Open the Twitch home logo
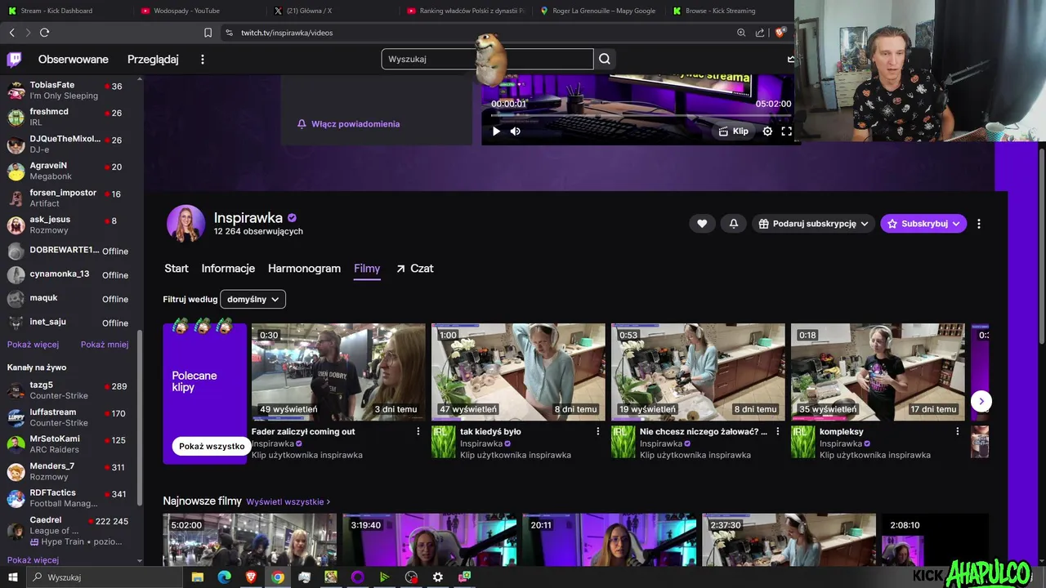The width and height of the screenshot is (1046, 588). coord(14,59)
